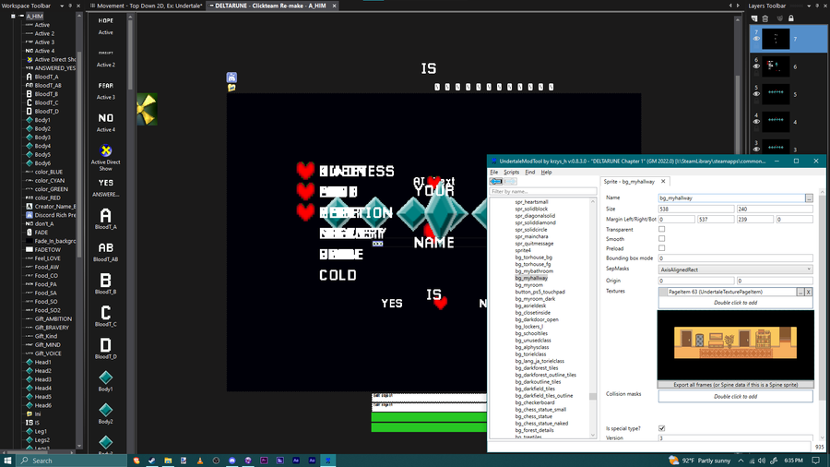Image resolution: width=830 pixels, height=467 pixels.
Task: Select the layer 6 thumbnail
Action: coord(776,66)
